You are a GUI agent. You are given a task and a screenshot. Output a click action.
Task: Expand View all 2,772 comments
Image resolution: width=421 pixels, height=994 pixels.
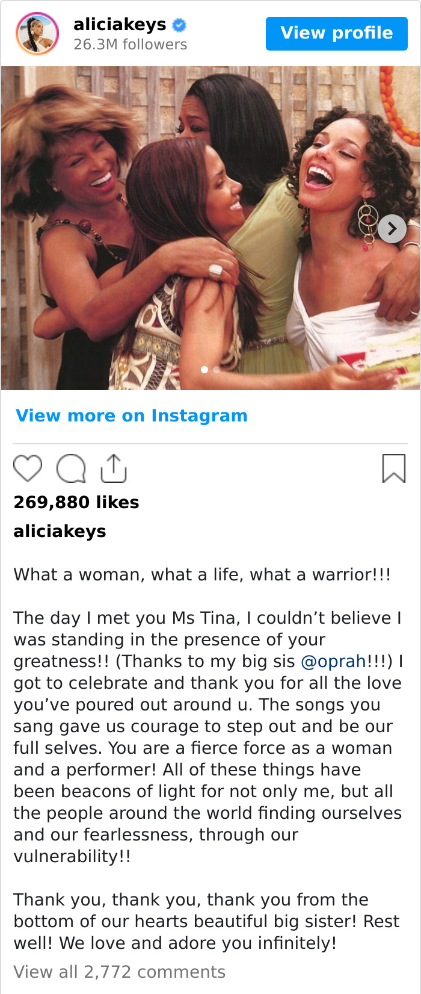pos(120,972)
